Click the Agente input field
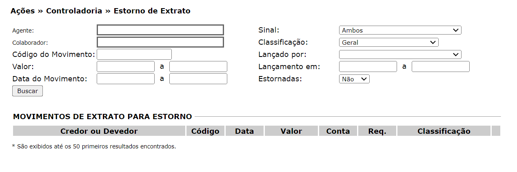This screenshot has height=172, width=517. [x=160, y=30]
